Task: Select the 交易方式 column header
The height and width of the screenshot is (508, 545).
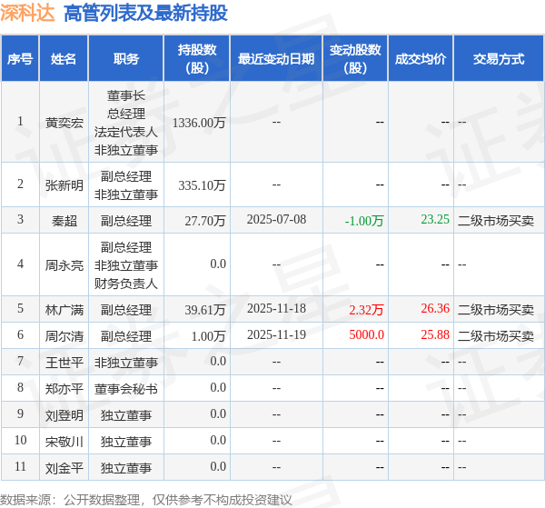Action: point(499,59)
